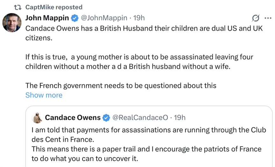Viewport: 275px width, 167px height.
Task: Expand the post with Show more
Action: coord(44,95)
